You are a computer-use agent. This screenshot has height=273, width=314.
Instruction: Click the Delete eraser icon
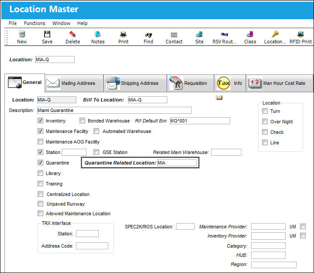[x=72, y=34]
